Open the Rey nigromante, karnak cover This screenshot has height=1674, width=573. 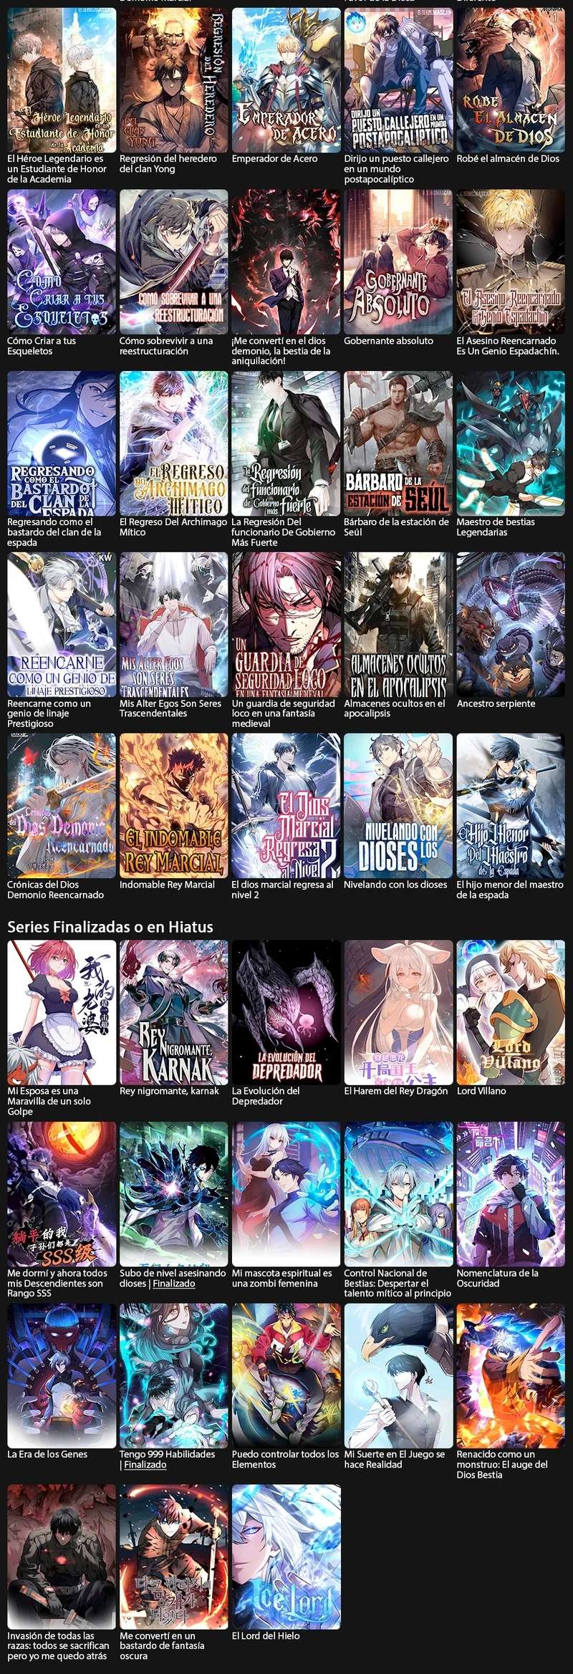tap(174, 1012)
